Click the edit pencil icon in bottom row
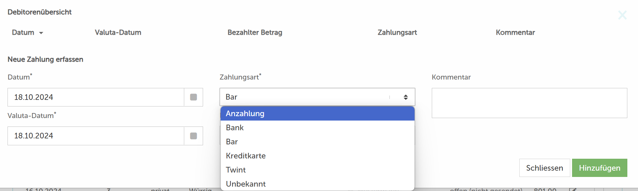The width and height of the screenshot is (638, 191). click(x=573, y=189)
